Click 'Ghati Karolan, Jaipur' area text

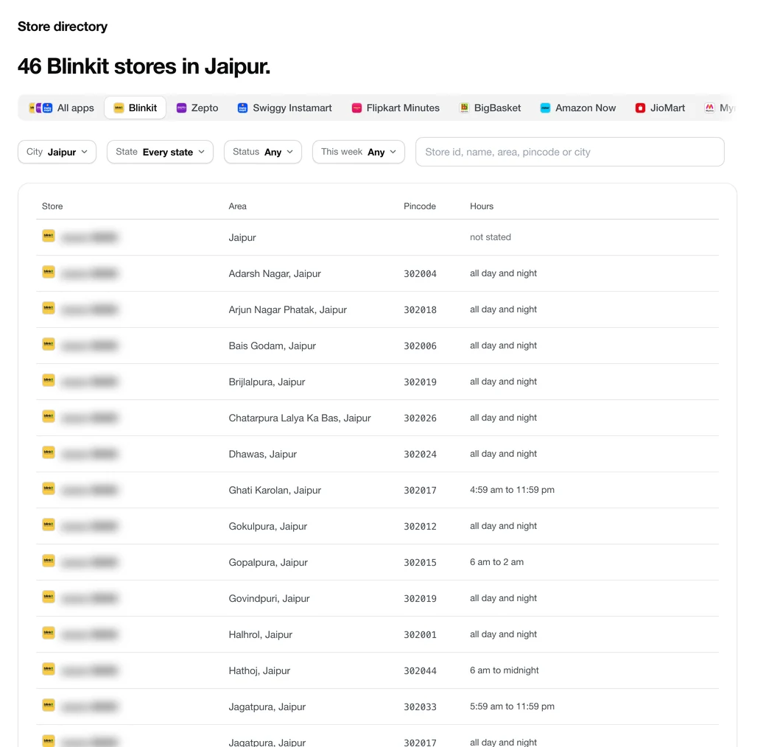point(275,490)
